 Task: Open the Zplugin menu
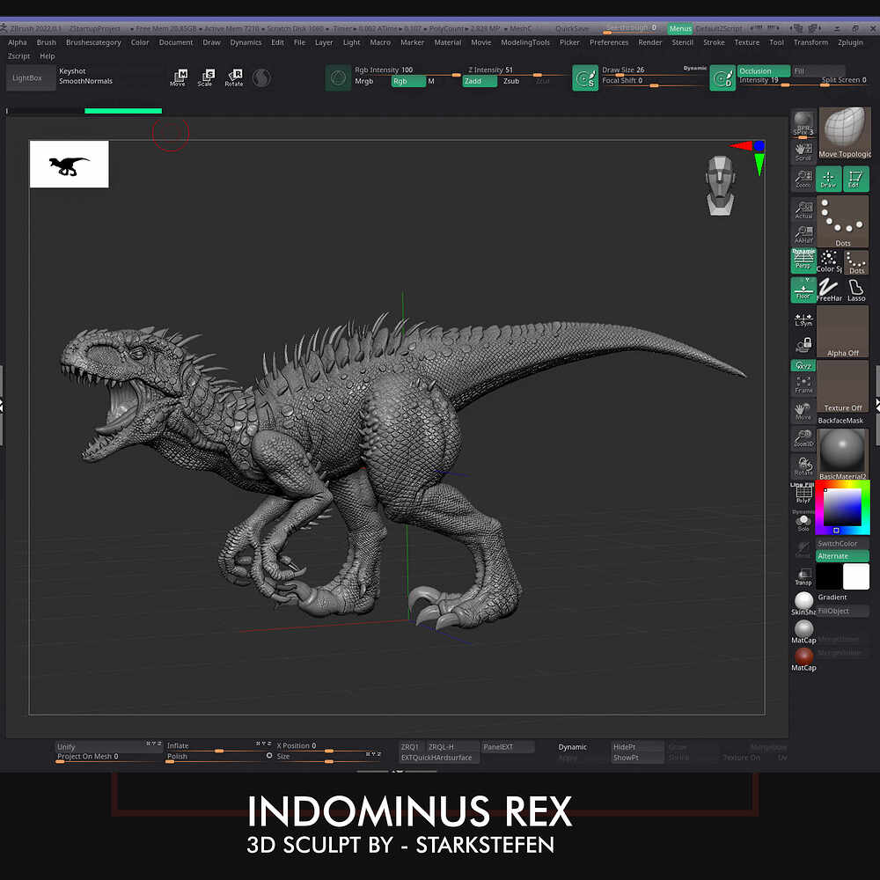coord(850,42)
